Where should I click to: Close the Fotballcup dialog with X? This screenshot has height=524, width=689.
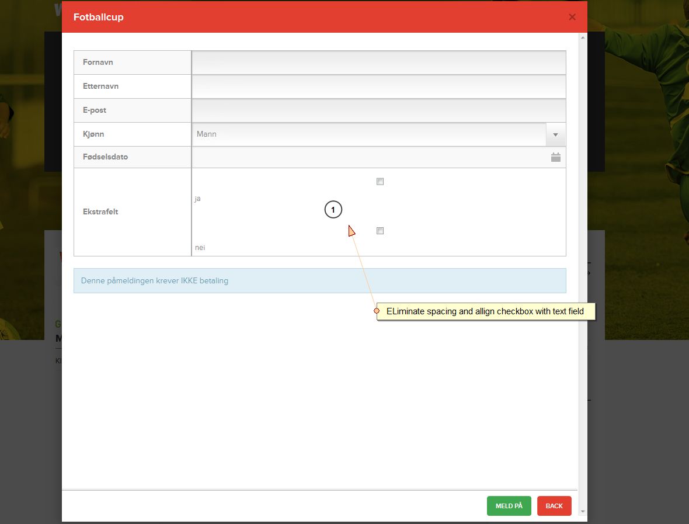click(x=572, y=17)
